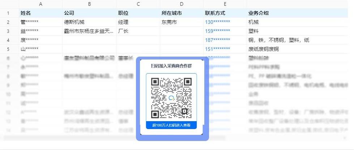This screenshot has width=354, height=150.
Task: Select column C header
Action: (138, 4)
